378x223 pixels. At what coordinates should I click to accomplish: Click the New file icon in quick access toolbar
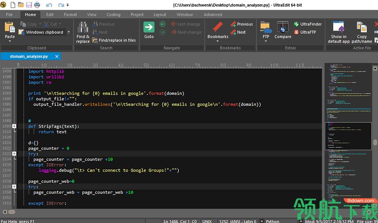tap(13, 5)
